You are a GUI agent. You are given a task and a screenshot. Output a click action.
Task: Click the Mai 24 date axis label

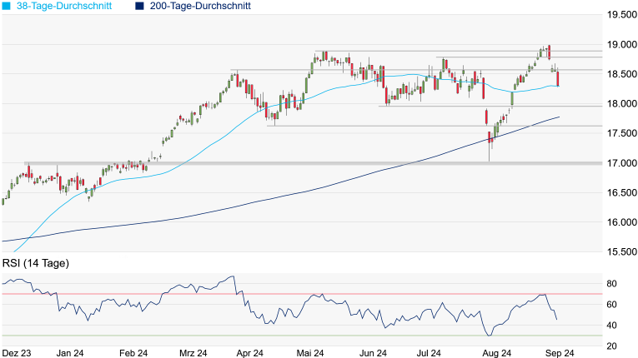309,352
